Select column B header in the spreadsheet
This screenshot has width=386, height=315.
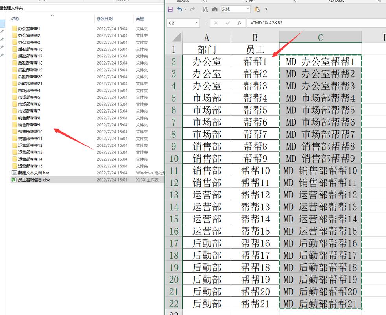[x=255, y=37]
